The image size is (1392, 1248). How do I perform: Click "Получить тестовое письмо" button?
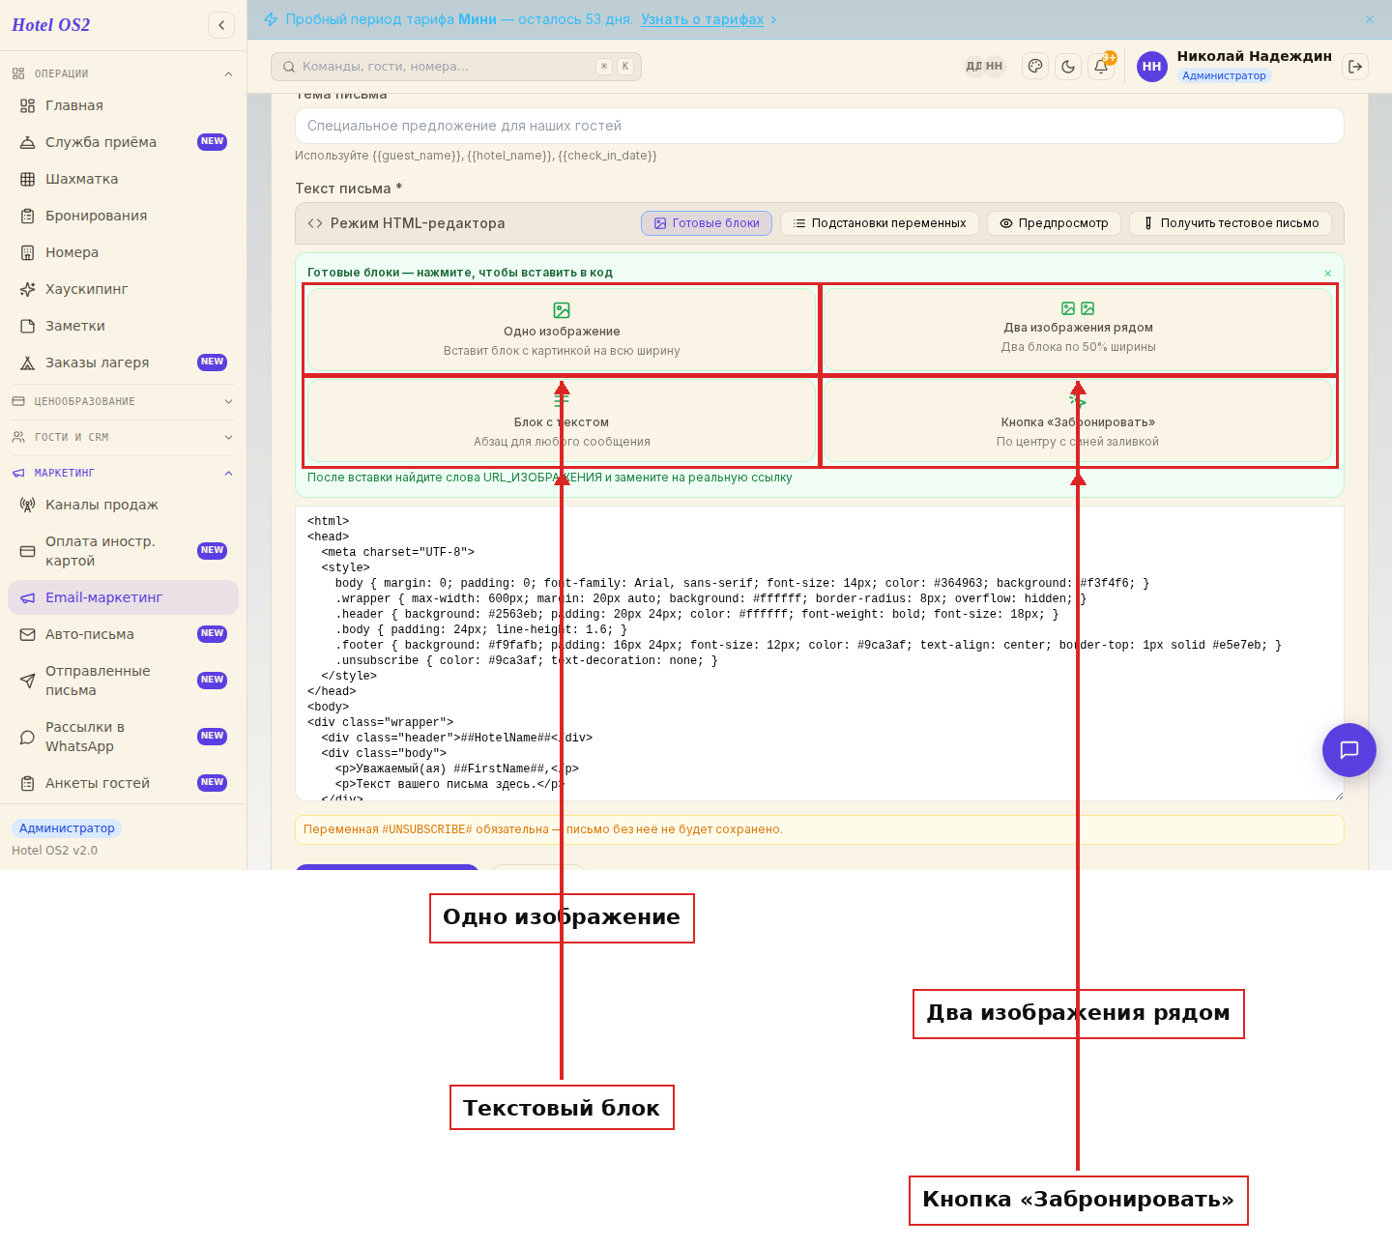[x=1231, y=223]
